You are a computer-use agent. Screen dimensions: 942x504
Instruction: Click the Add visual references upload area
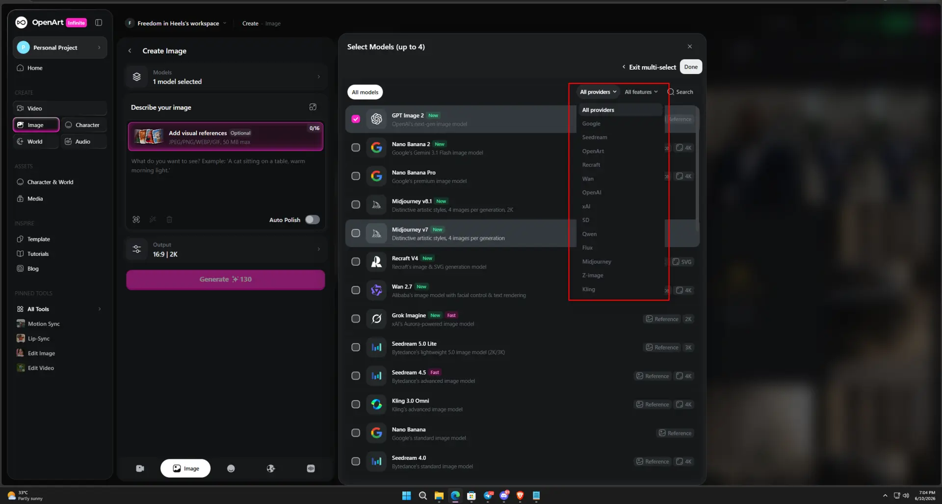coord(226,136)
